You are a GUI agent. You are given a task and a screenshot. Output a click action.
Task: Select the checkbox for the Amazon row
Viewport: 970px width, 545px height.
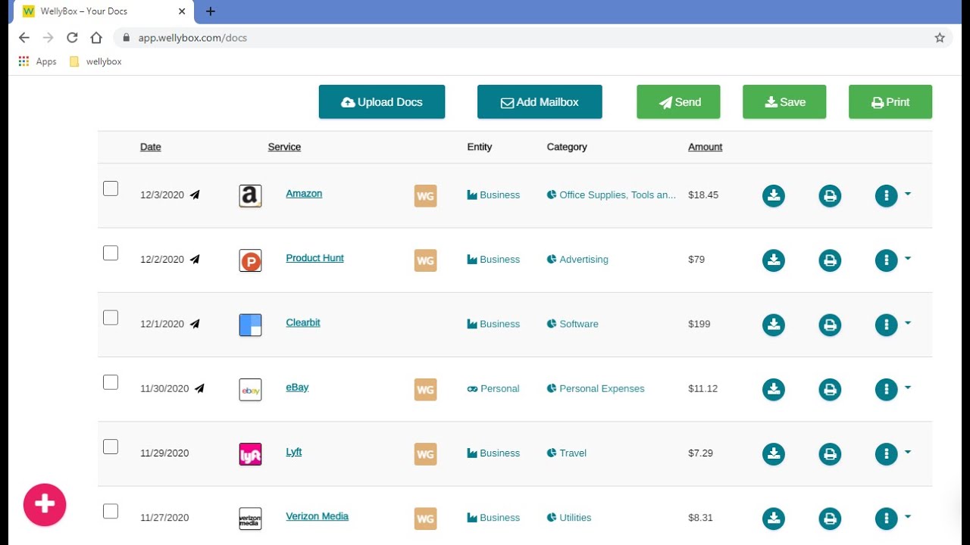(x=111, y=188)
